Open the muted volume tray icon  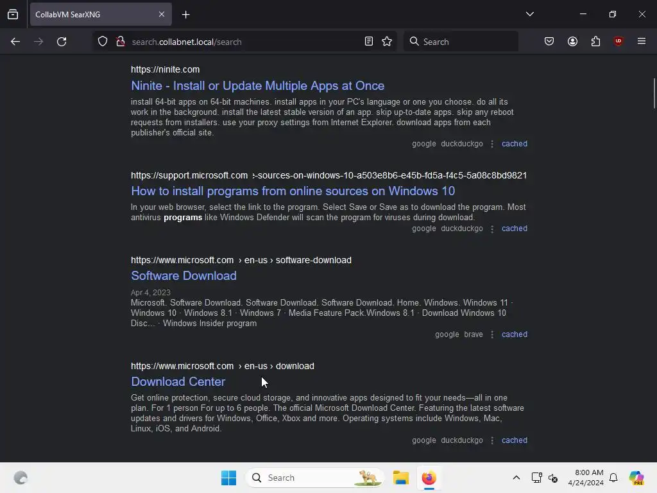[x=553, y=478]
